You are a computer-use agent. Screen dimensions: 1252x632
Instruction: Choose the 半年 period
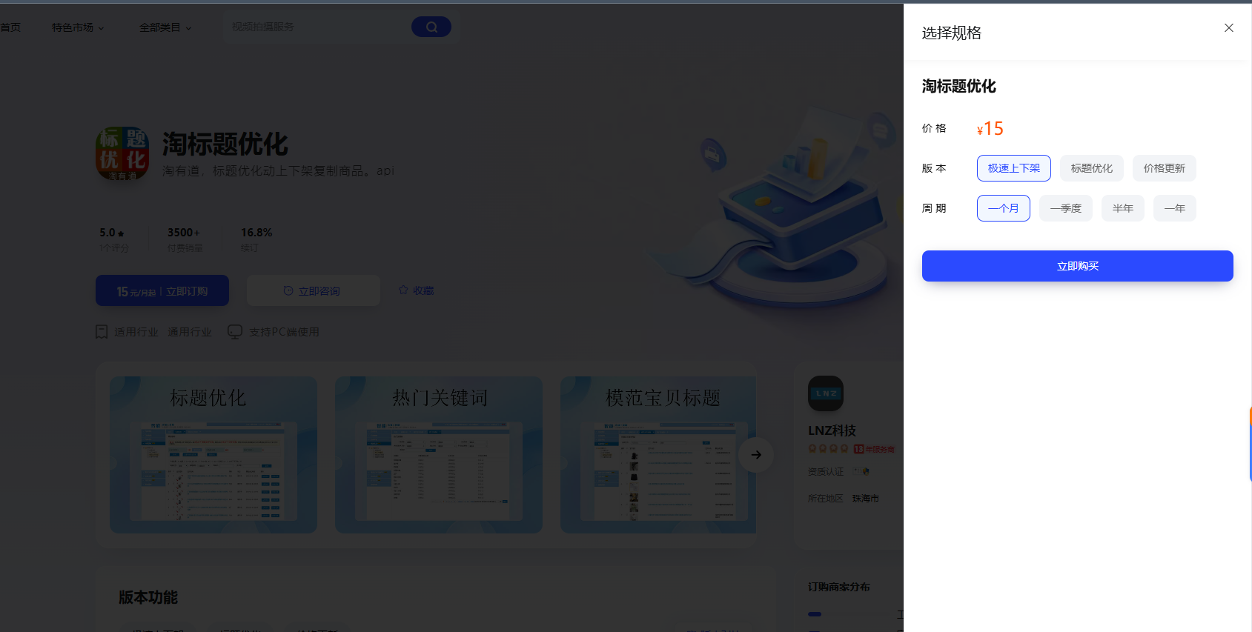coord(1122,208)
